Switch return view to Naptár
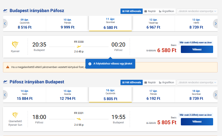The height and width of the screenshot is (136, 222). click(150, 82)
